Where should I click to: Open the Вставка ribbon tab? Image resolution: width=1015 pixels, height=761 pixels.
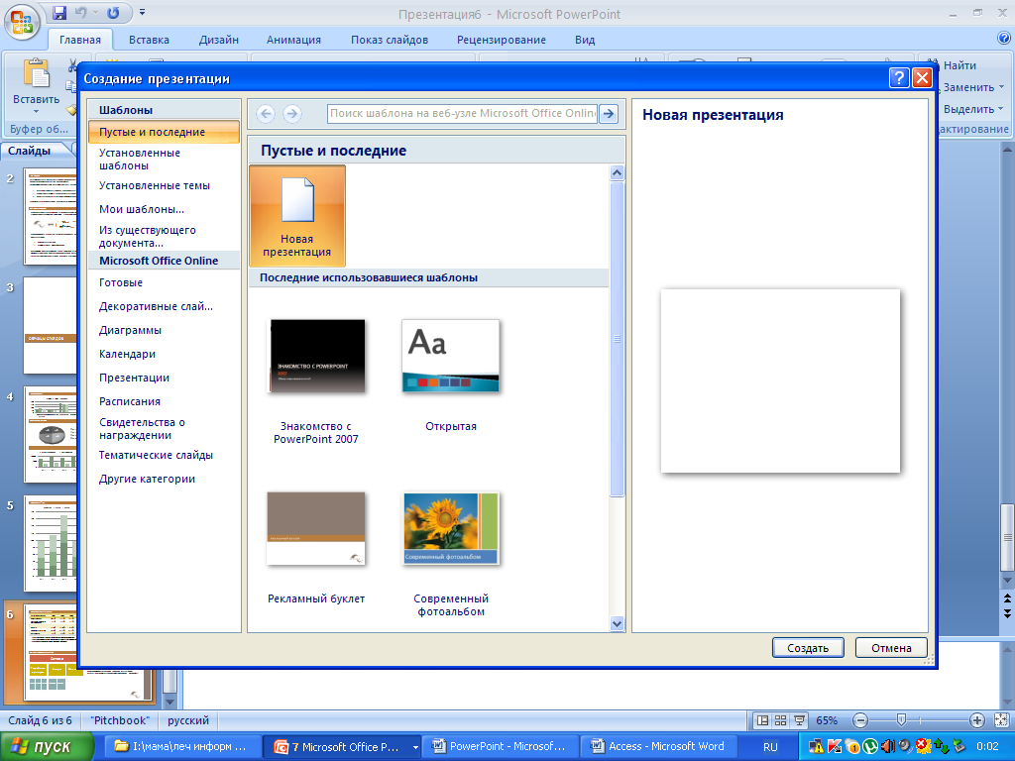click(149, 40)
